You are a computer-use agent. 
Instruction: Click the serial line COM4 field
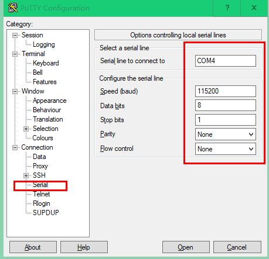[226, 61]
